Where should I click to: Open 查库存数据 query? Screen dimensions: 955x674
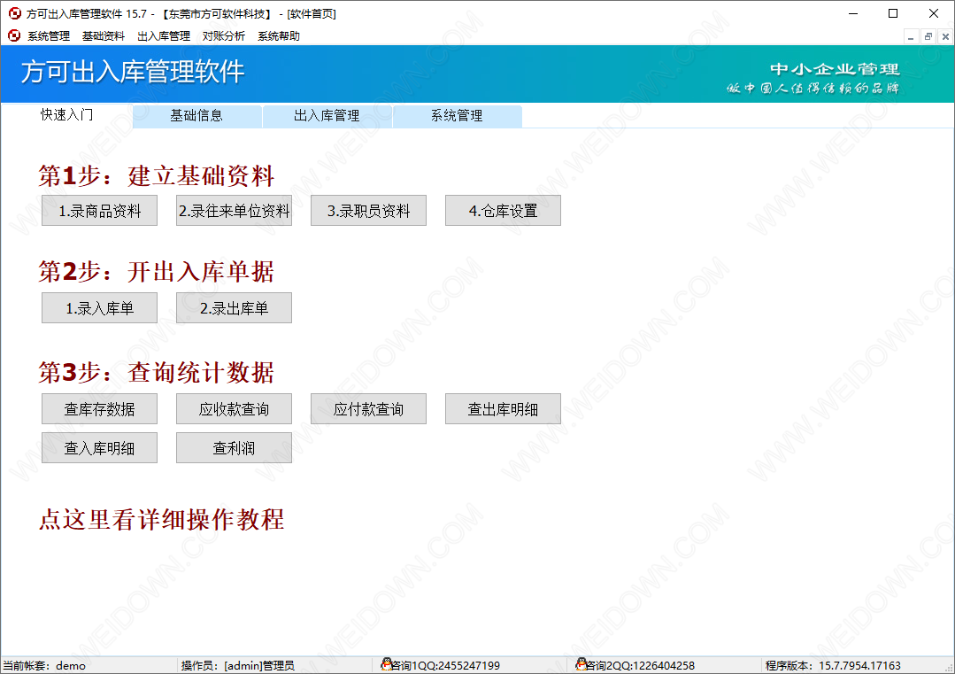pyautogui.click(x=99, y=409)
